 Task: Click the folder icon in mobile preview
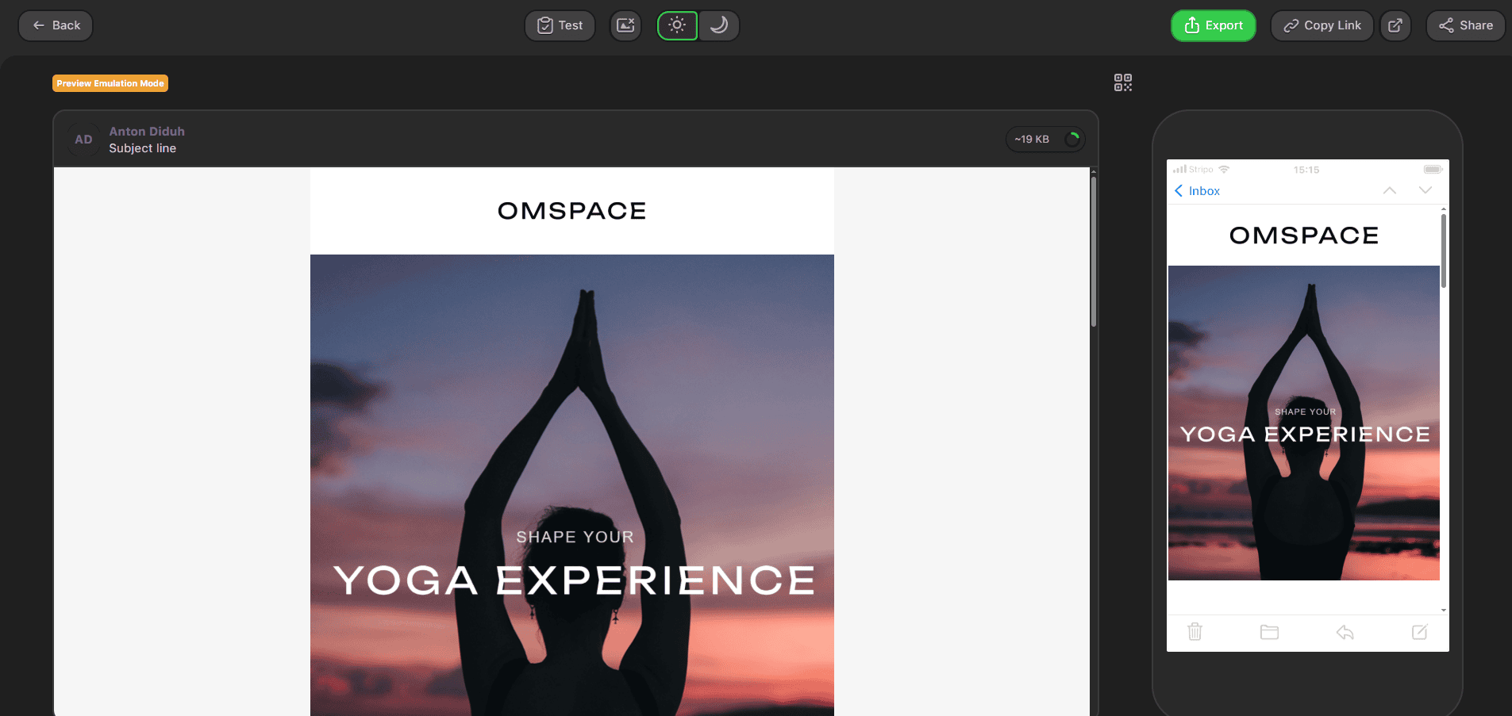(x=1269, y=632)
